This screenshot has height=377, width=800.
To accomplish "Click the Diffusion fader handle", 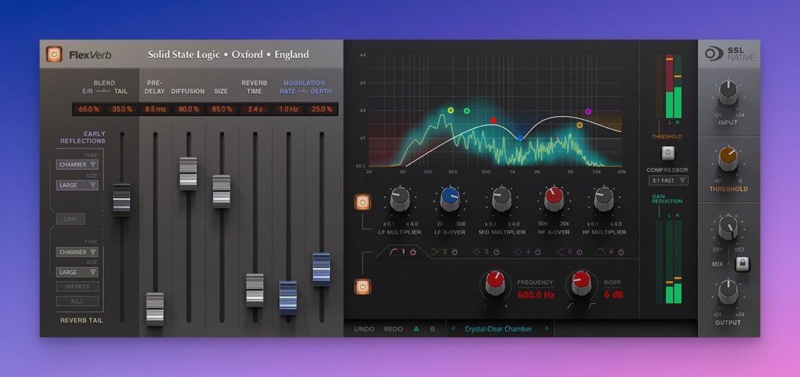I will 188,173.
